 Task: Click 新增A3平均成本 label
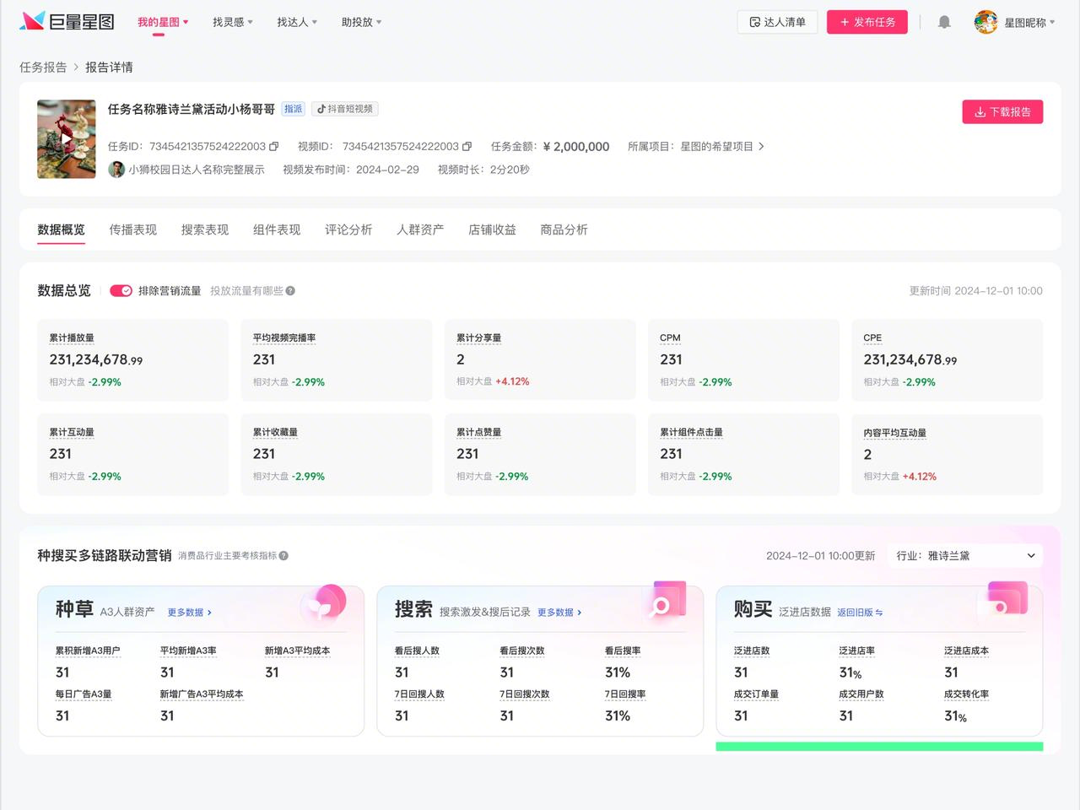pyautogui.click(x=297, y=651)
